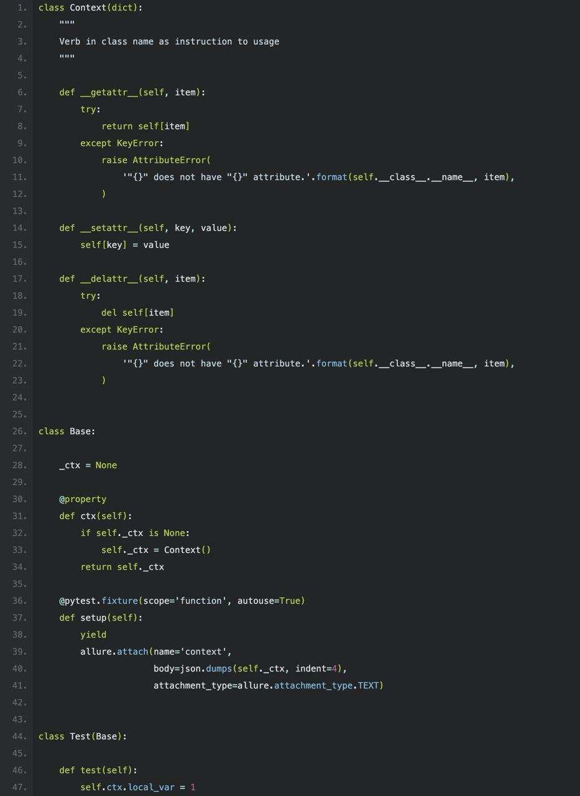The width and height of the screenshot is (580, 796).
Task: Click 'raise AttributeError(' on line 21
Action: (156, 347)
